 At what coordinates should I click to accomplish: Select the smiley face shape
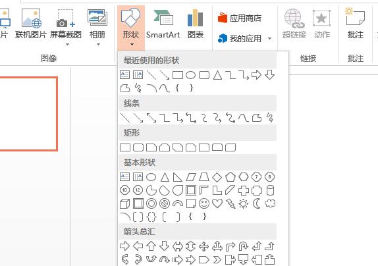tap(204, 203)
